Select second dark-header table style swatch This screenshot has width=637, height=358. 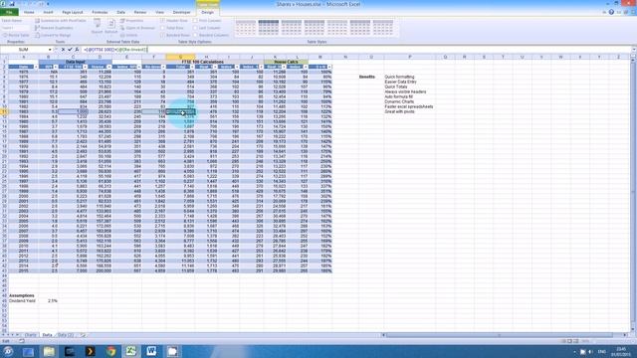point(269,28)
